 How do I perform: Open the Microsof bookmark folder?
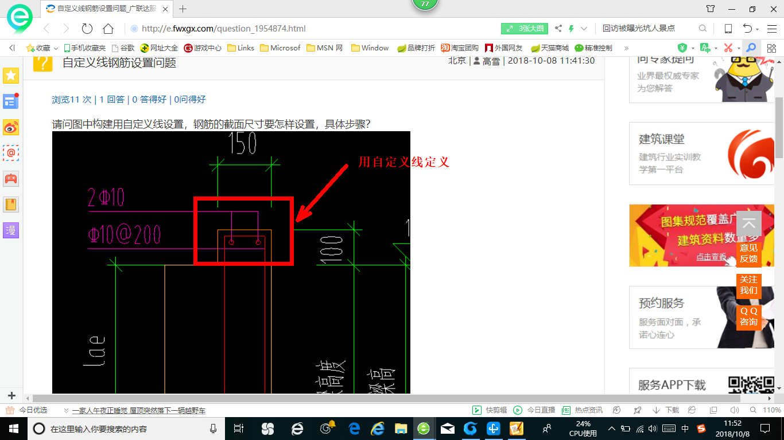(x=280, y=48)
